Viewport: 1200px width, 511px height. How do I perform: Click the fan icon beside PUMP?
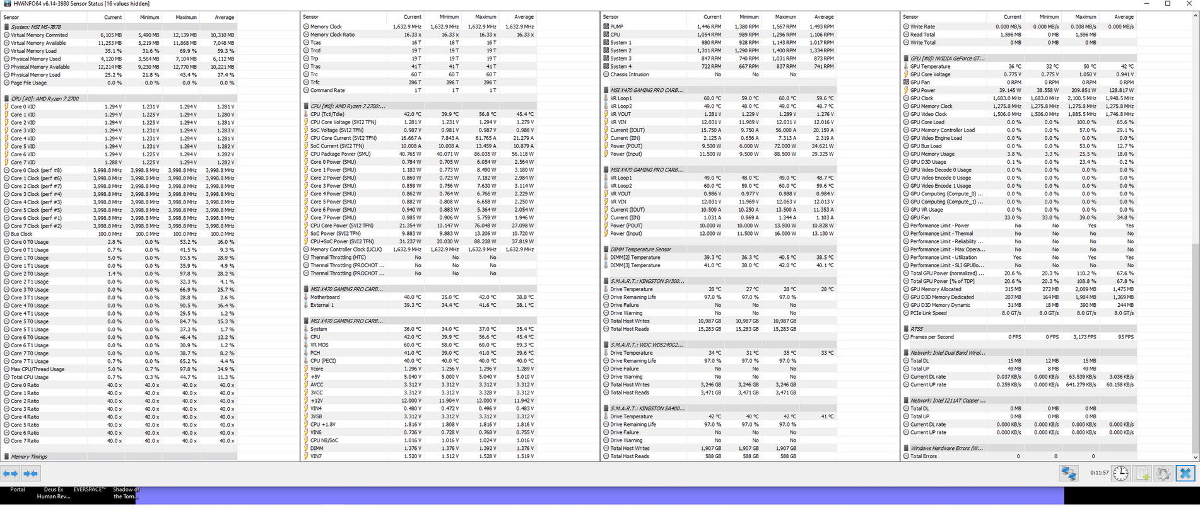[x=606, y=27]
